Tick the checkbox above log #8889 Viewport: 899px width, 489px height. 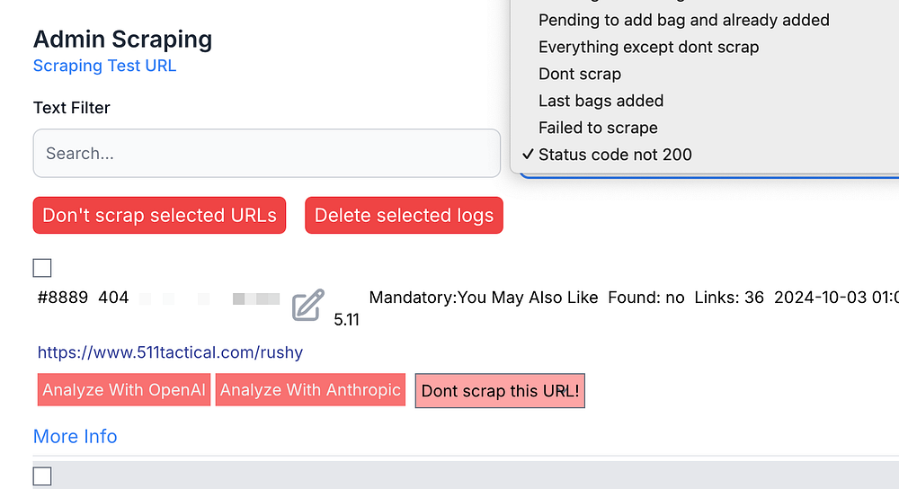click(42, 268)
